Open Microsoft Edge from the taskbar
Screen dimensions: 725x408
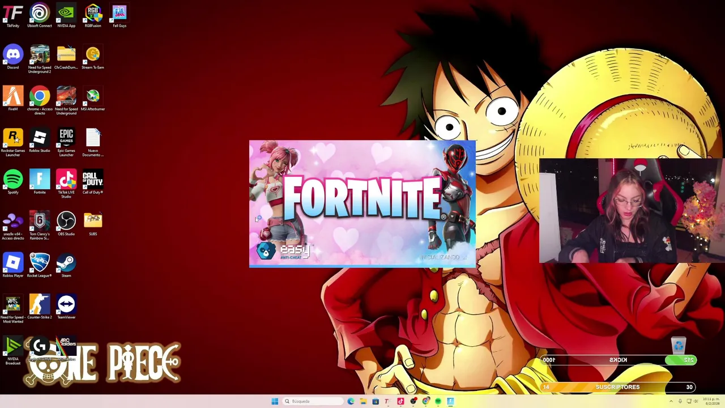(x=351, y=401)
